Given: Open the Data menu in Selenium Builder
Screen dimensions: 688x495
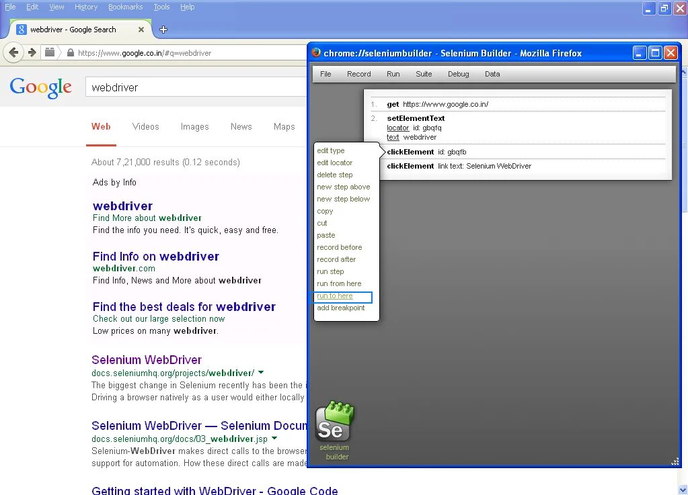Looking at the screenshot, I should coord(492,74).
